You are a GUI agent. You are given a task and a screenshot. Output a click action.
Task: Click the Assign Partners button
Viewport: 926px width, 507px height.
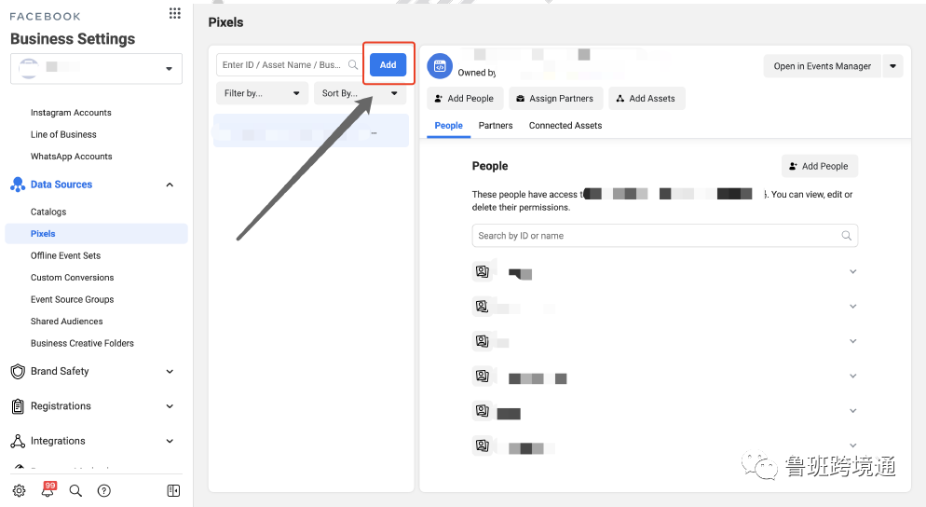pyautogui.click(x=555, y=98)
